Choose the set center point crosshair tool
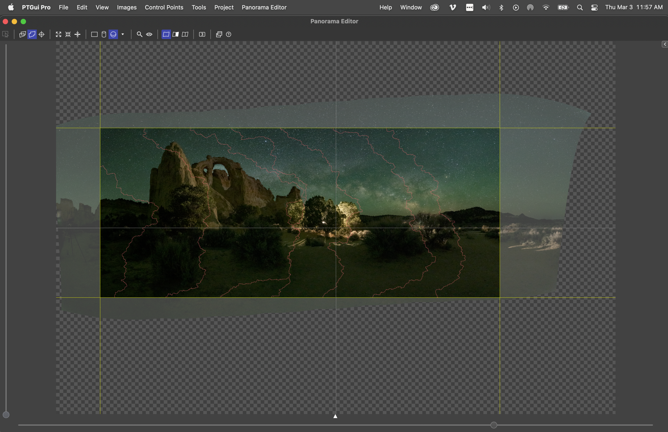 click(42, 34)
